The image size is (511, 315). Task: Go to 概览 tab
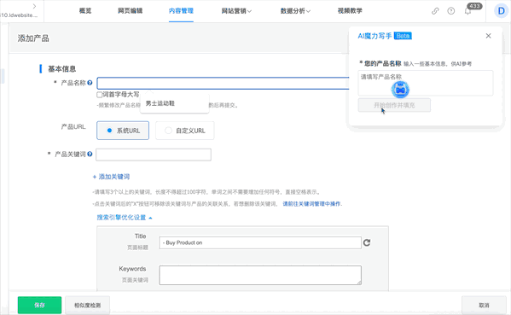coord(85,11)
